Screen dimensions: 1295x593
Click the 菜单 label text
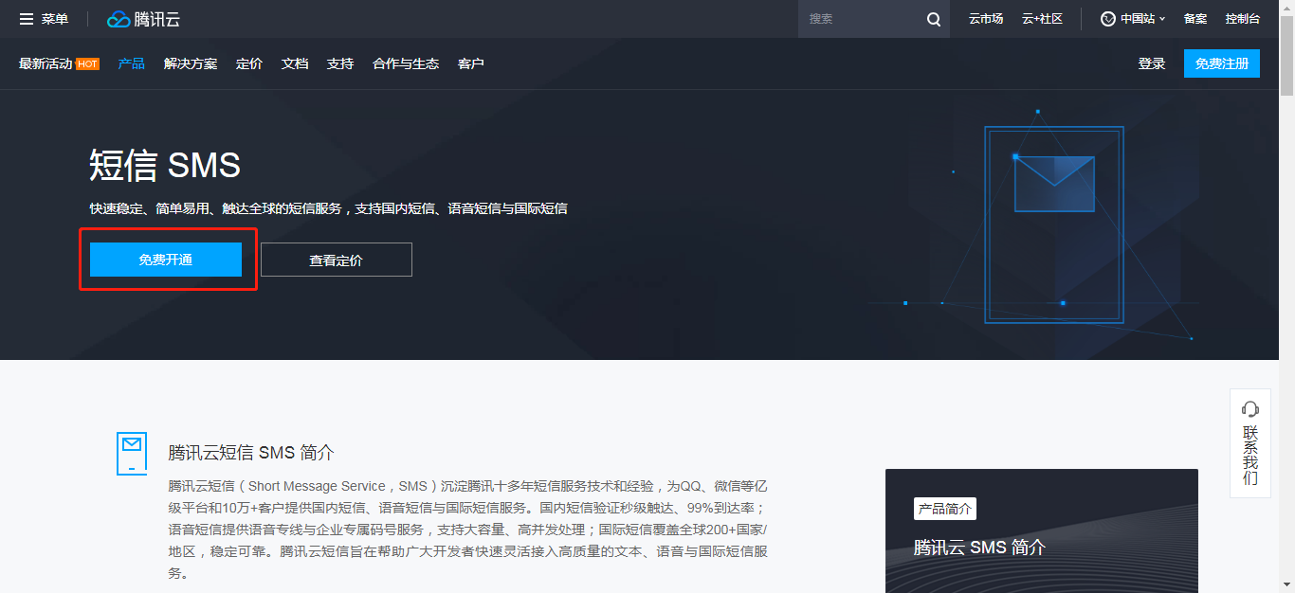(x=55, y=19)
